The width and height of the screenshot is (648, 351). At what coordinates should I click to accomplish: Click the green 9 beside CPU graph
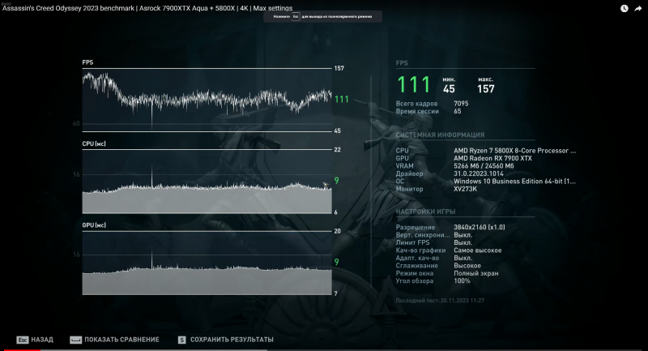click(x=337, y=181)
